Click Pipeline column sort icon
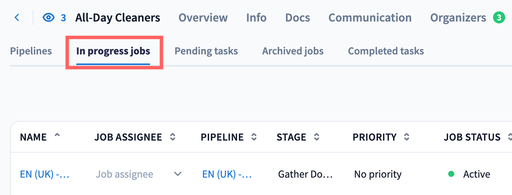512x195 pixels. [254, 137]
